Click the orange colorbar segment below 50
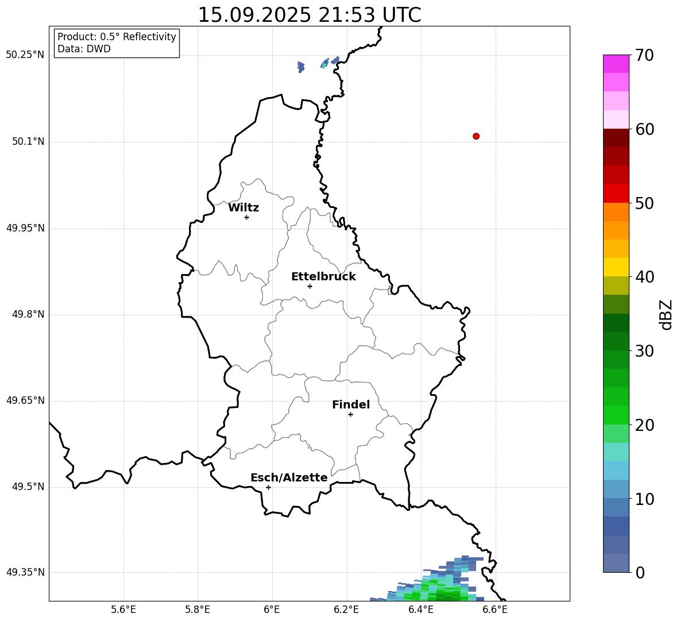This screenshot has width=680, height=621. [x=616, y=212]
